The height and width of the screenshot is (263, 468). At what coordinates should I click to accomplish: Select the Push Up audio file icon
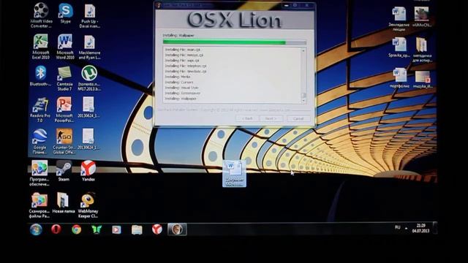89,16
